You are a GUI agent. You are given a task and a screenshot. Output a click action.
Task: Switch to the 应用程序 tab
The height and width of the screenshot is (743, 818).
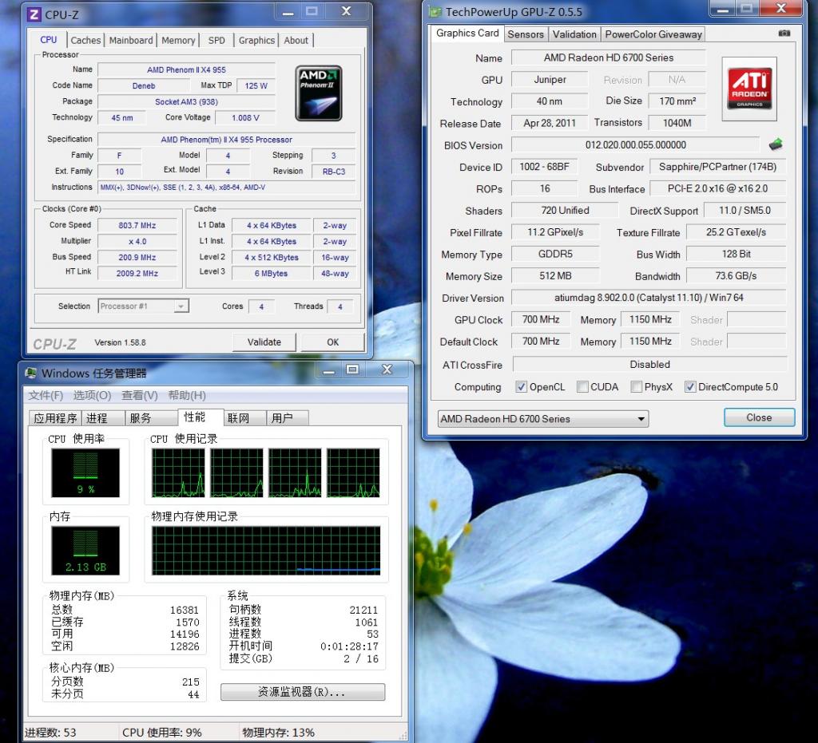55,418
